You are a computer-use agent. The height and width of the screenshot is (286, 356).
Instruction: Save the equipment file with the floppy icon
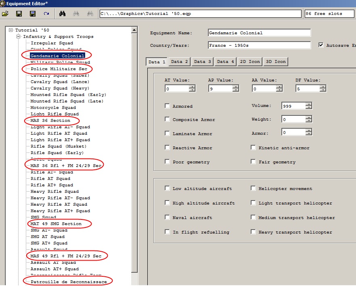point(19,14)
